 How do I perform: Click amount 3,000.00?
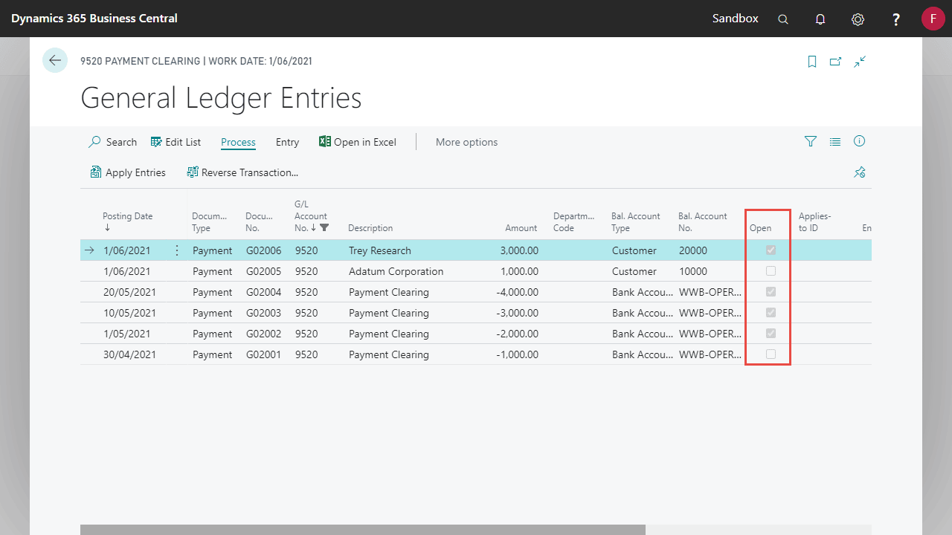click(x=519, y=250)
